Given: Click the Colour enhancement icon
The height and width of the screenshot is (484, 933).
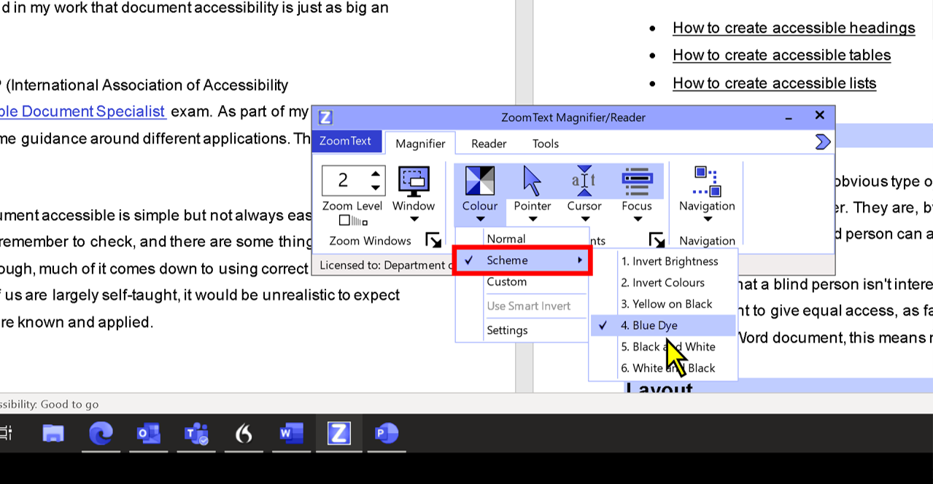Looking at the screenshot, I should (x=480, y=181).
